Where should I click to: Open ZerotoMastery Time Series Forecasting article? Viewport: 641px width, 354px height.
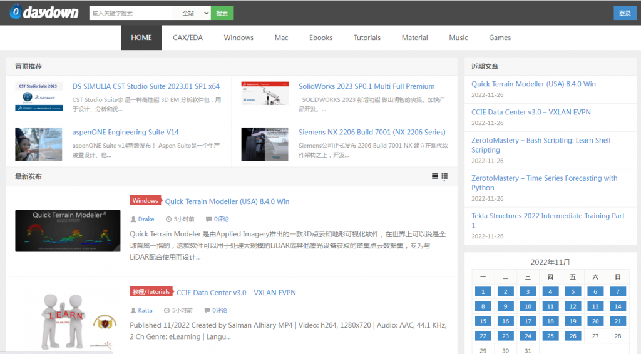coord(544,183)
